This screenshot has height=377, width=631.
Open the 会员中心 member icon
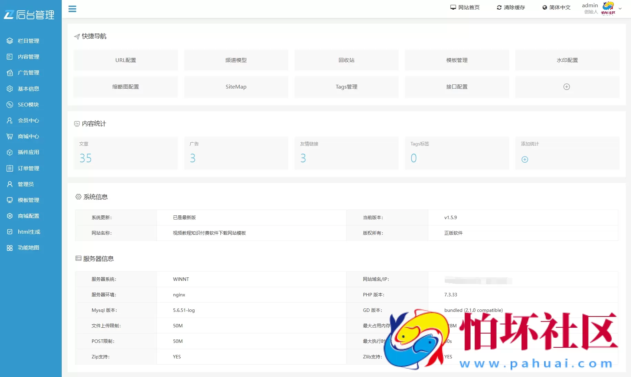click(10, 120)
